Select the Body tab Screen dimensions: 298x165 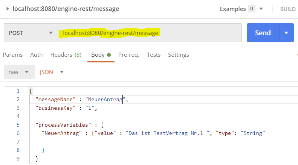pos(101,55)
